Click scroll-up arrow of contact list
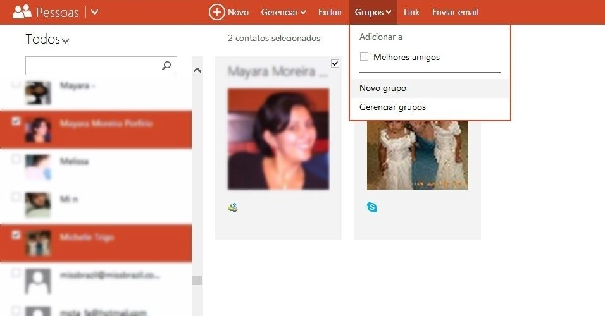 pyautogui.click(x=197, y=70)
